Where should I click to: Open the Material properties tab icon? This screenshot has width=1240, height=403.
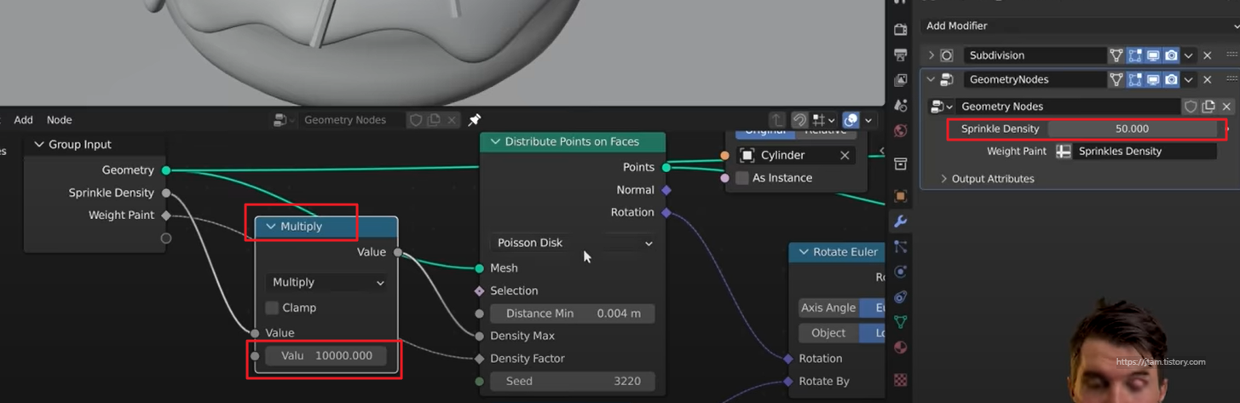[x=901, y=348]
